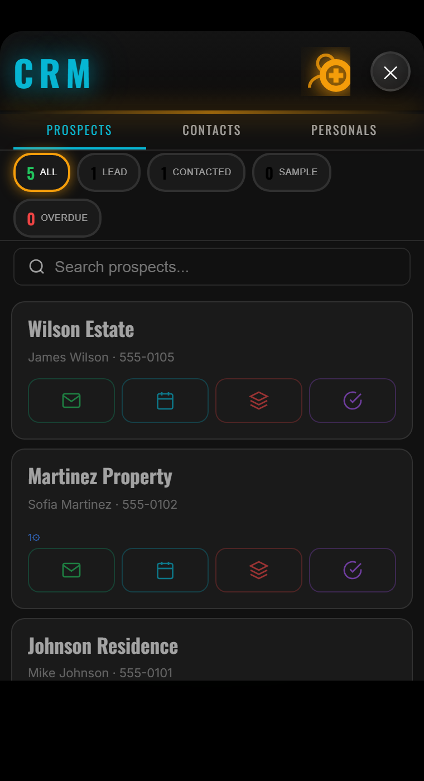The height and width of the screenshot is (781, 424).
Task: Click the add contact icon in header
Action: pos(326,71)
